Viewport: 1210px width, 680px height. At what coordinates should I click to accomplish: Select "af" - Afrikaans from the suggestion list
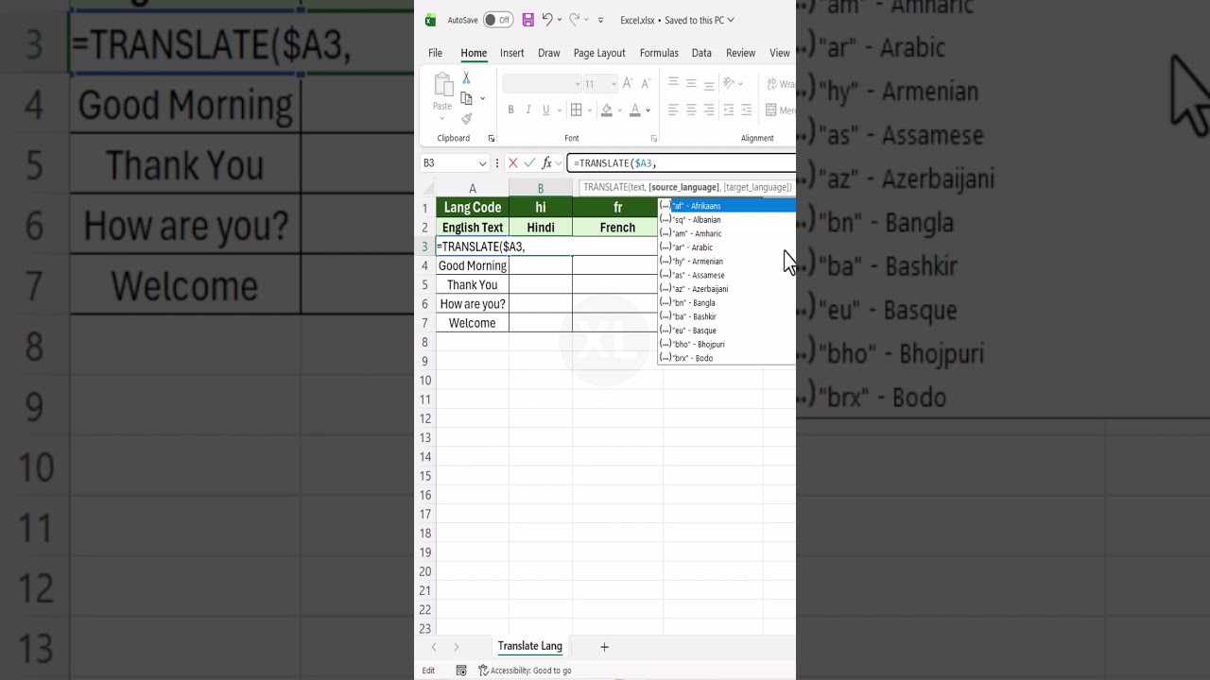tap(727, 206)
